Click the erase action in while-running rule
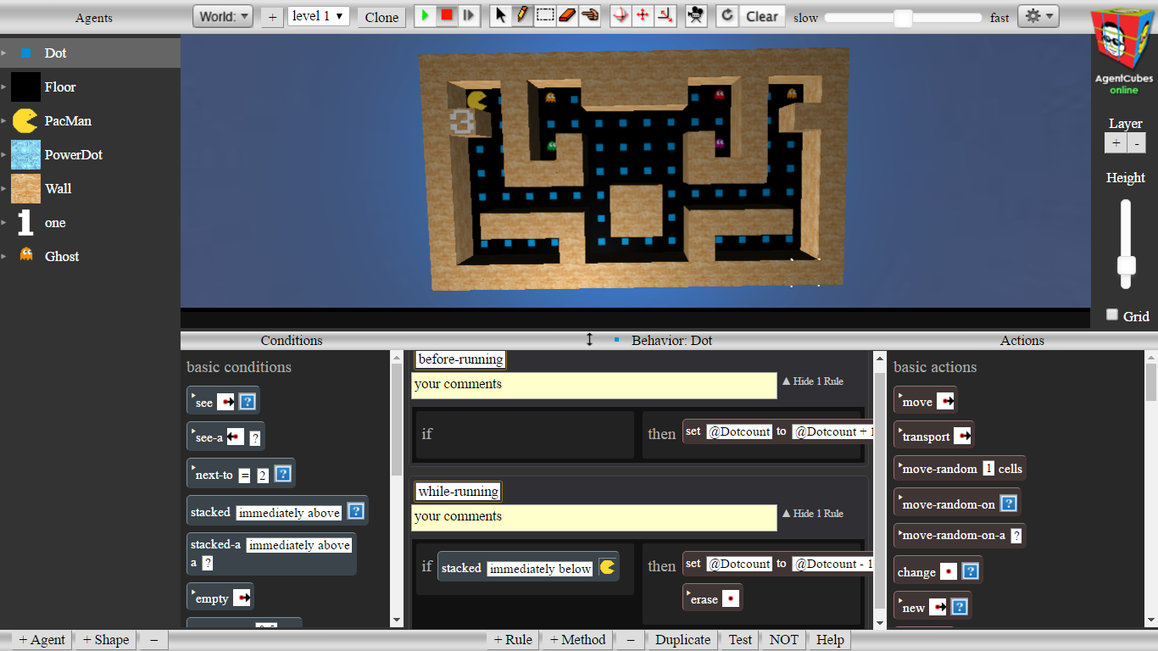1158x651 pixels. [x=713, y=599]
